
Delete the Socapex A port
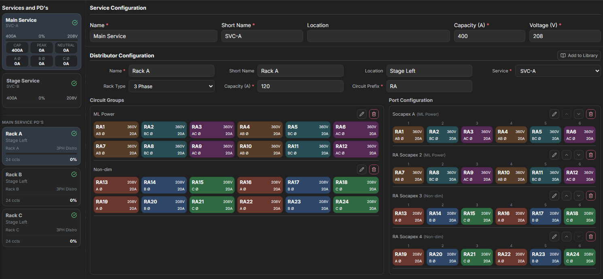click(591, 114)
